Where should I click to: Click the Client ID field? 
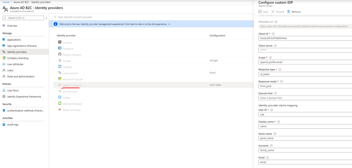tap(305, 38)
